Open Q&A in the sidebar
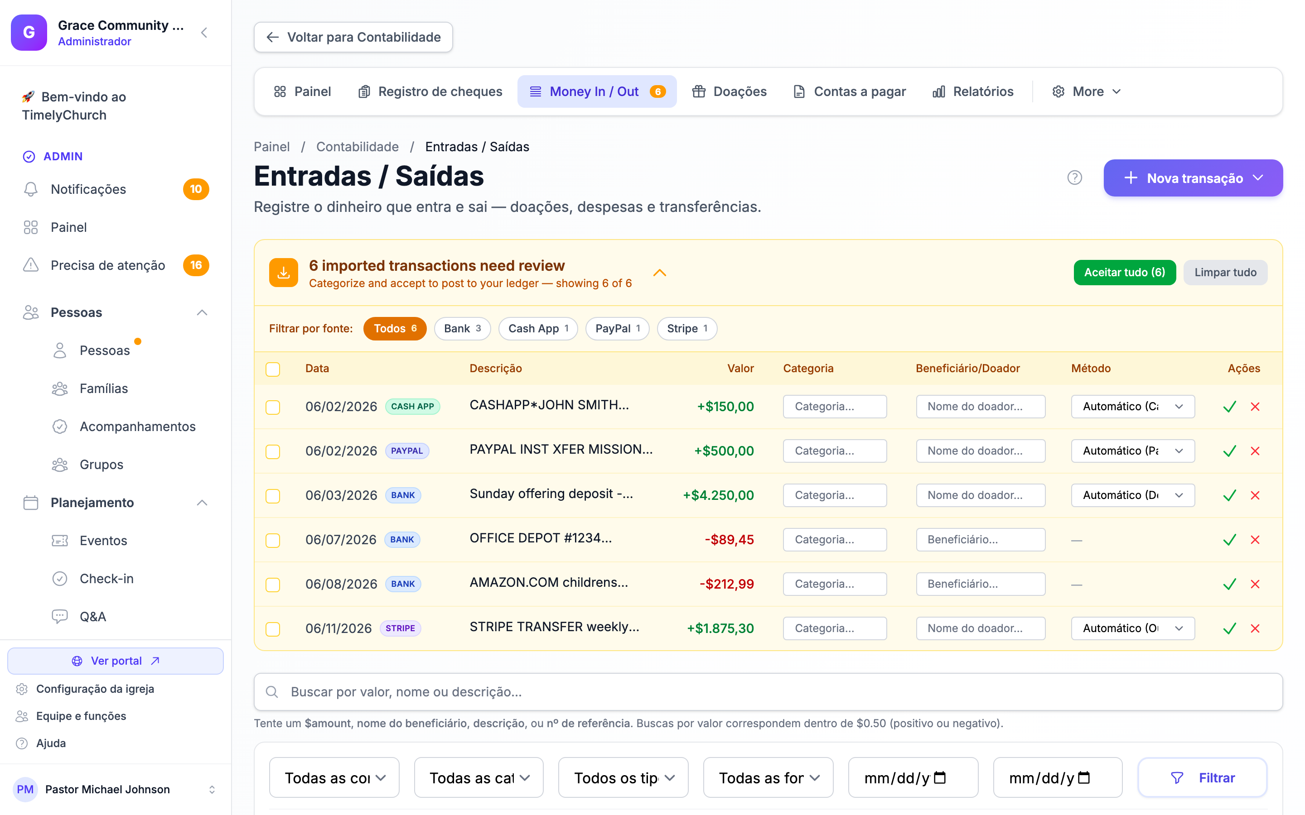 coord(93,616)
